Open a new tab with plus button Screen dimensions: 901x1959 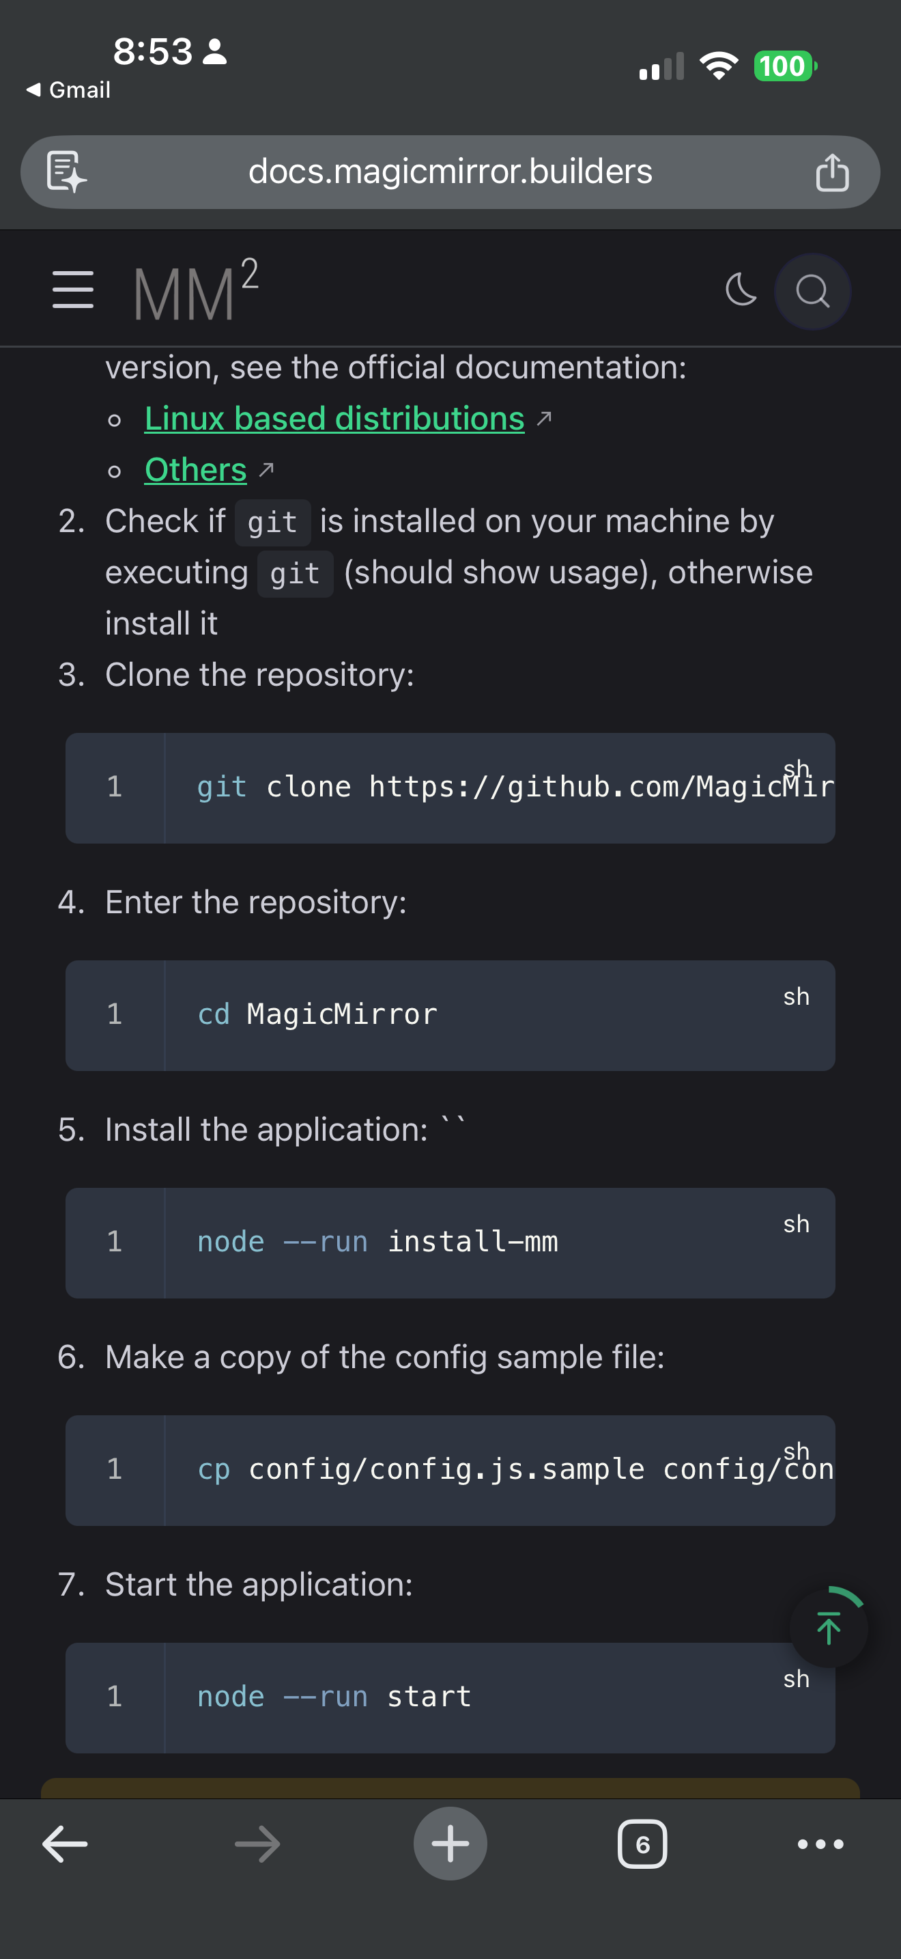[450, 1844]
